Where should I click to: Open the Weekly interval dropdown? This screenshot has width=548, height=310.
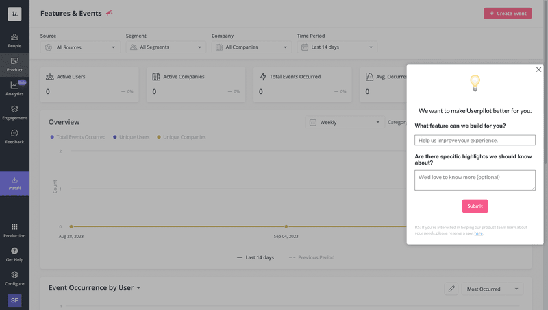click(345, 122)
